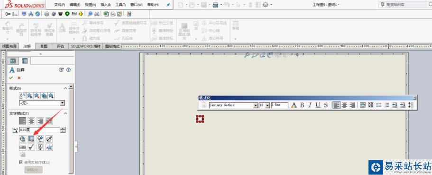Screen dimensions: 432x175
Task: Click the angle spinner arrows
Action: [63, 130]
